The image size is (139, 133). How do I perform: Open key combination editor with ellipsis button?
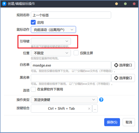[x=95, y=109]
